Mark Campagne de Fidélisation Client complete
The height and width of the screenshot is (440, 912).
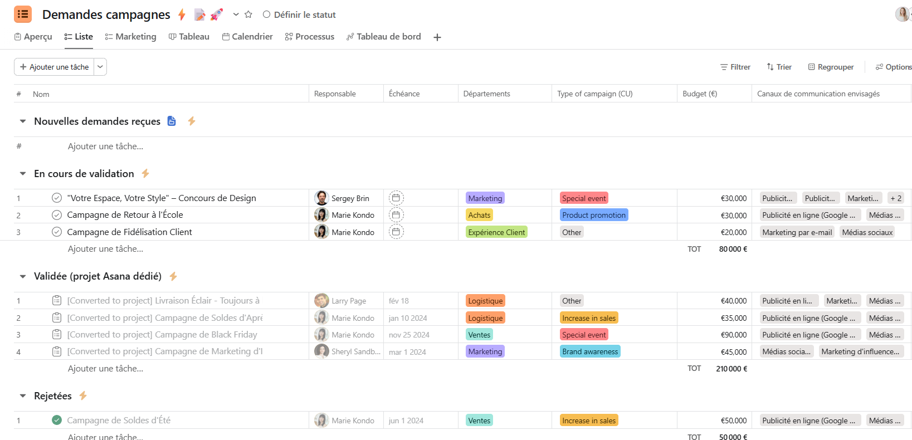tap(57, 232)
